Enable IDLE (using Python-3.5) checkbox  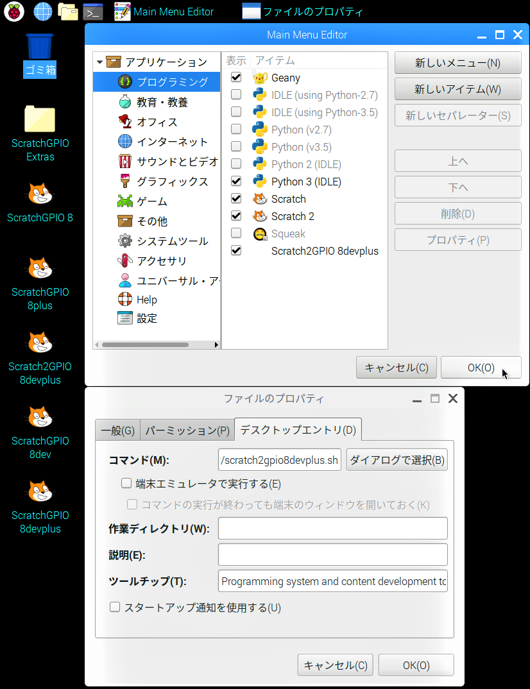point(236,112)
